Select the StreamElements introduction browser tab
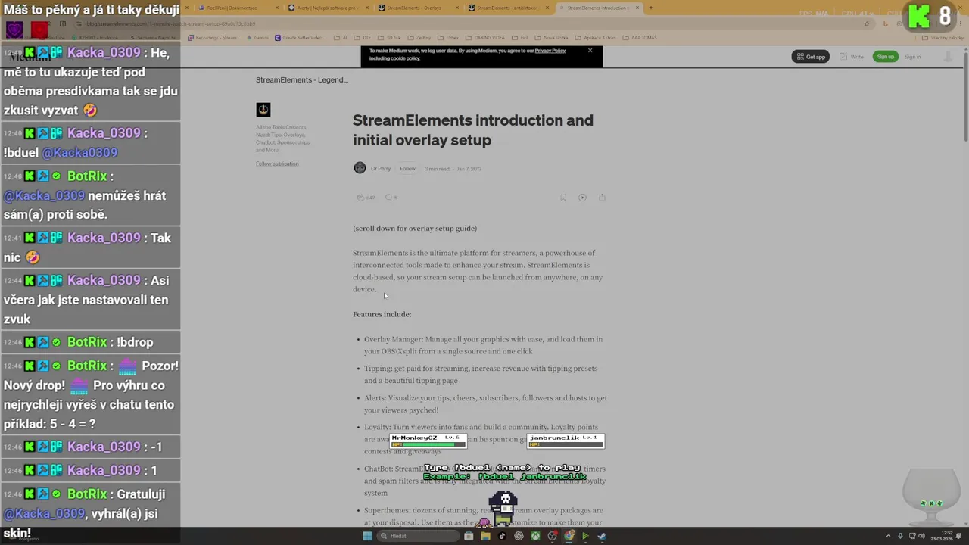 point(600,8)
